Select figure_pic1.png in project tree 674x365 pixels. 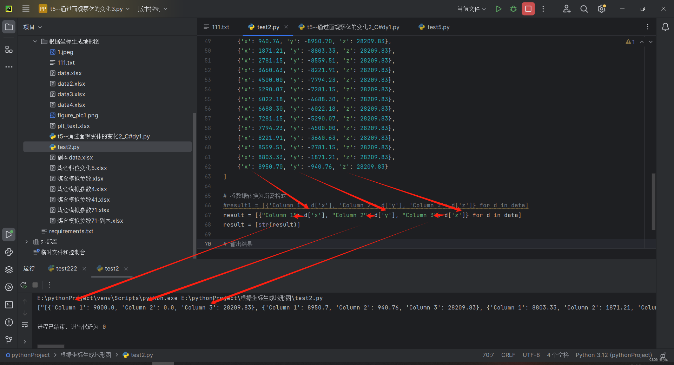(78, 115)
